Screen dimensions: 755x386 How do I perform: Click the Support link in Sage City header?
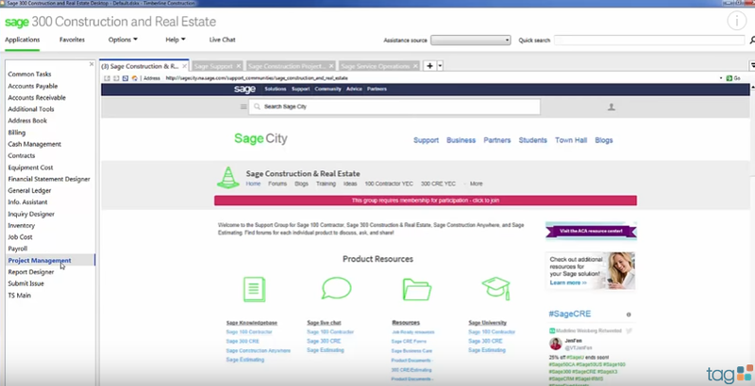(427, 140)
